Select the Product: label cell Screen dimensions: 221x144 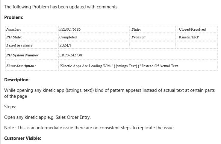coord(139,37)
